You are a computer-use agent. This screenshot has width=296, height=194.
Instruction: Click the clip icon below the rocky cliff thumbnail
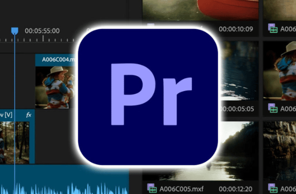(x=273, y=188)
